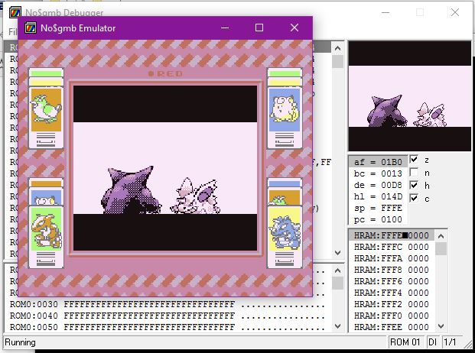Click the No$gmb Debugger window icon
This screenshot has width=475, height=353.
tap(15, 12)
